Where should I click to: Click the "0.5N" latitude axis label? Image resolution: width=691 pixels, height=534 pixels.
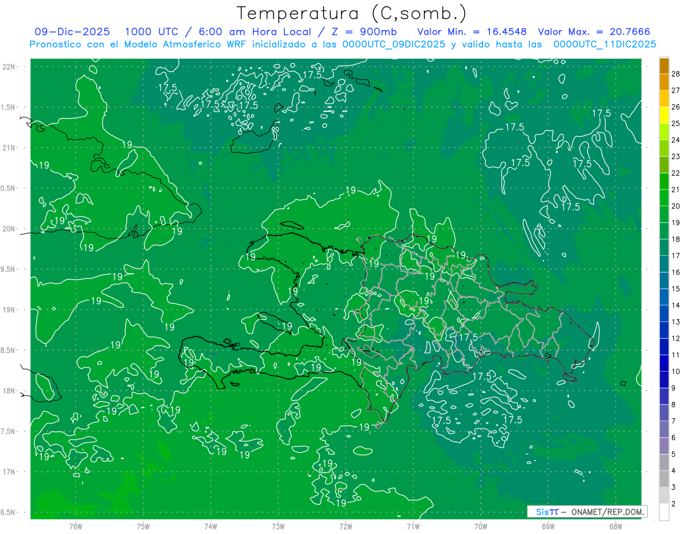(x=9, y=188)
